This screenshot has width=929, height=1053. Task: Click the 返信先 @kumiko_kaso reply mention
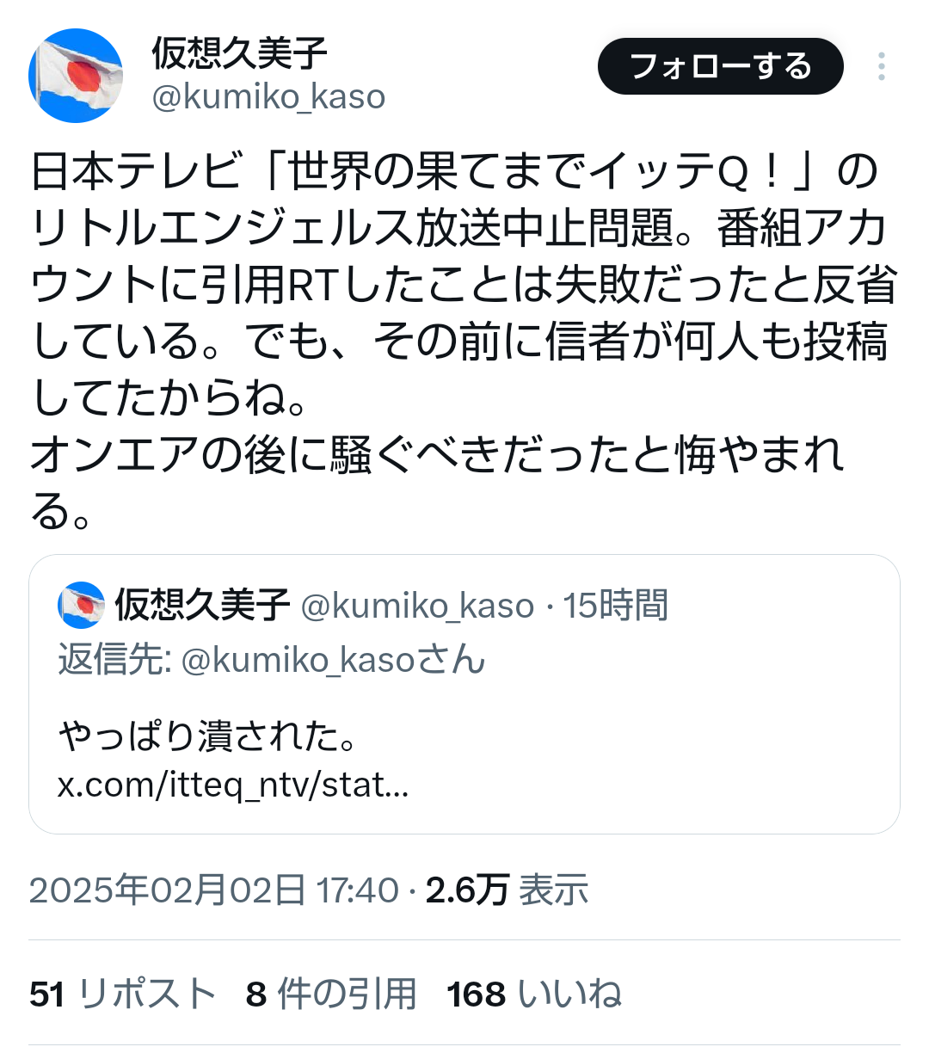click(x=334, y=660)
